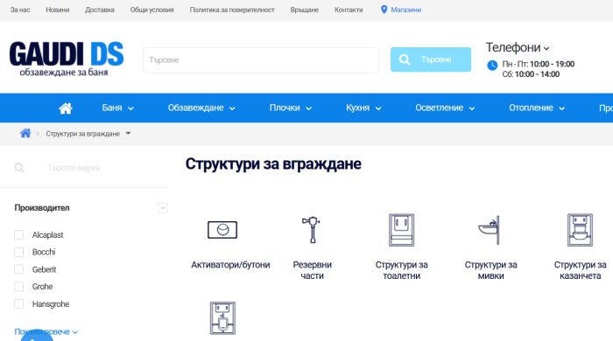Viewport: 613px width, 341px height.
Task: Click the brand search magnifier icon in the sidebar
Action: coord(19,168)
